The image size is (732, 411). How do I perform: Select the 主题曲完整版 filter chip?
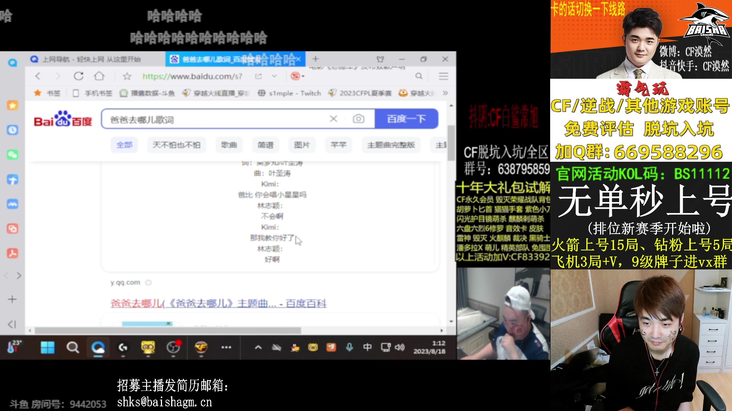click(391, 145)
